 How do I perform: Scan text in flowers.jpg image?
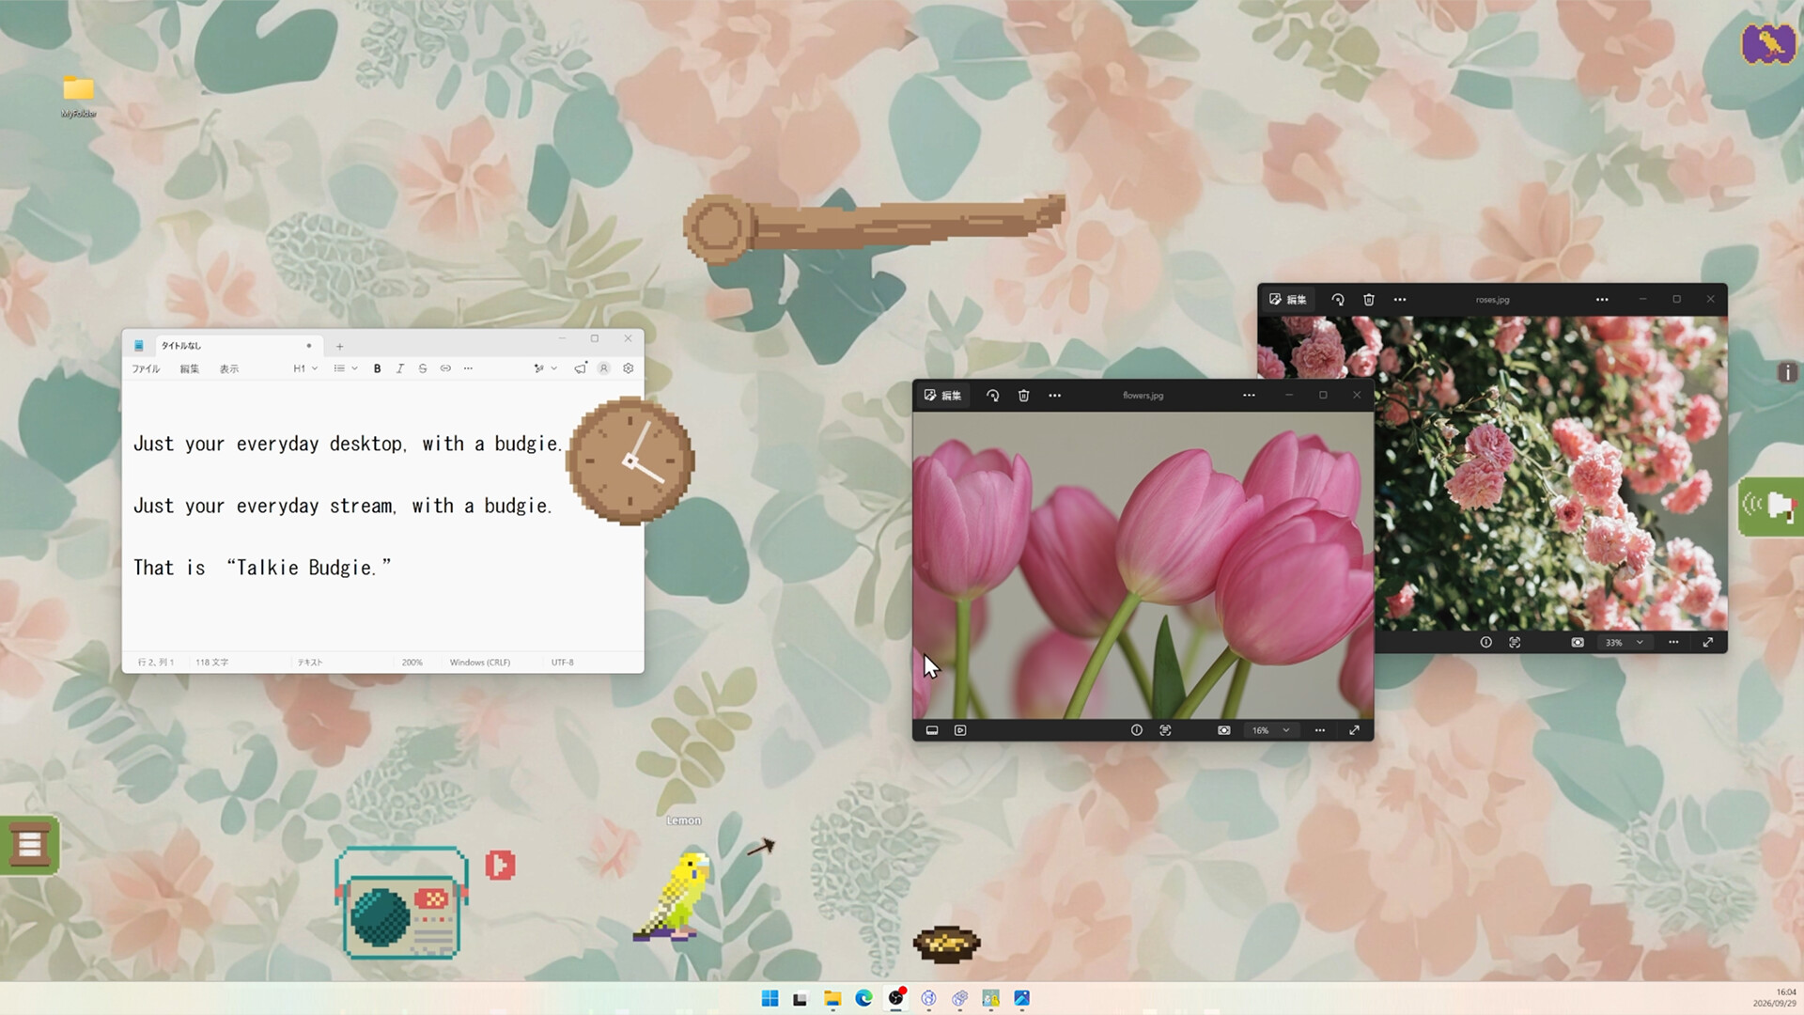pyautogui.click(x=1165, y=730)
